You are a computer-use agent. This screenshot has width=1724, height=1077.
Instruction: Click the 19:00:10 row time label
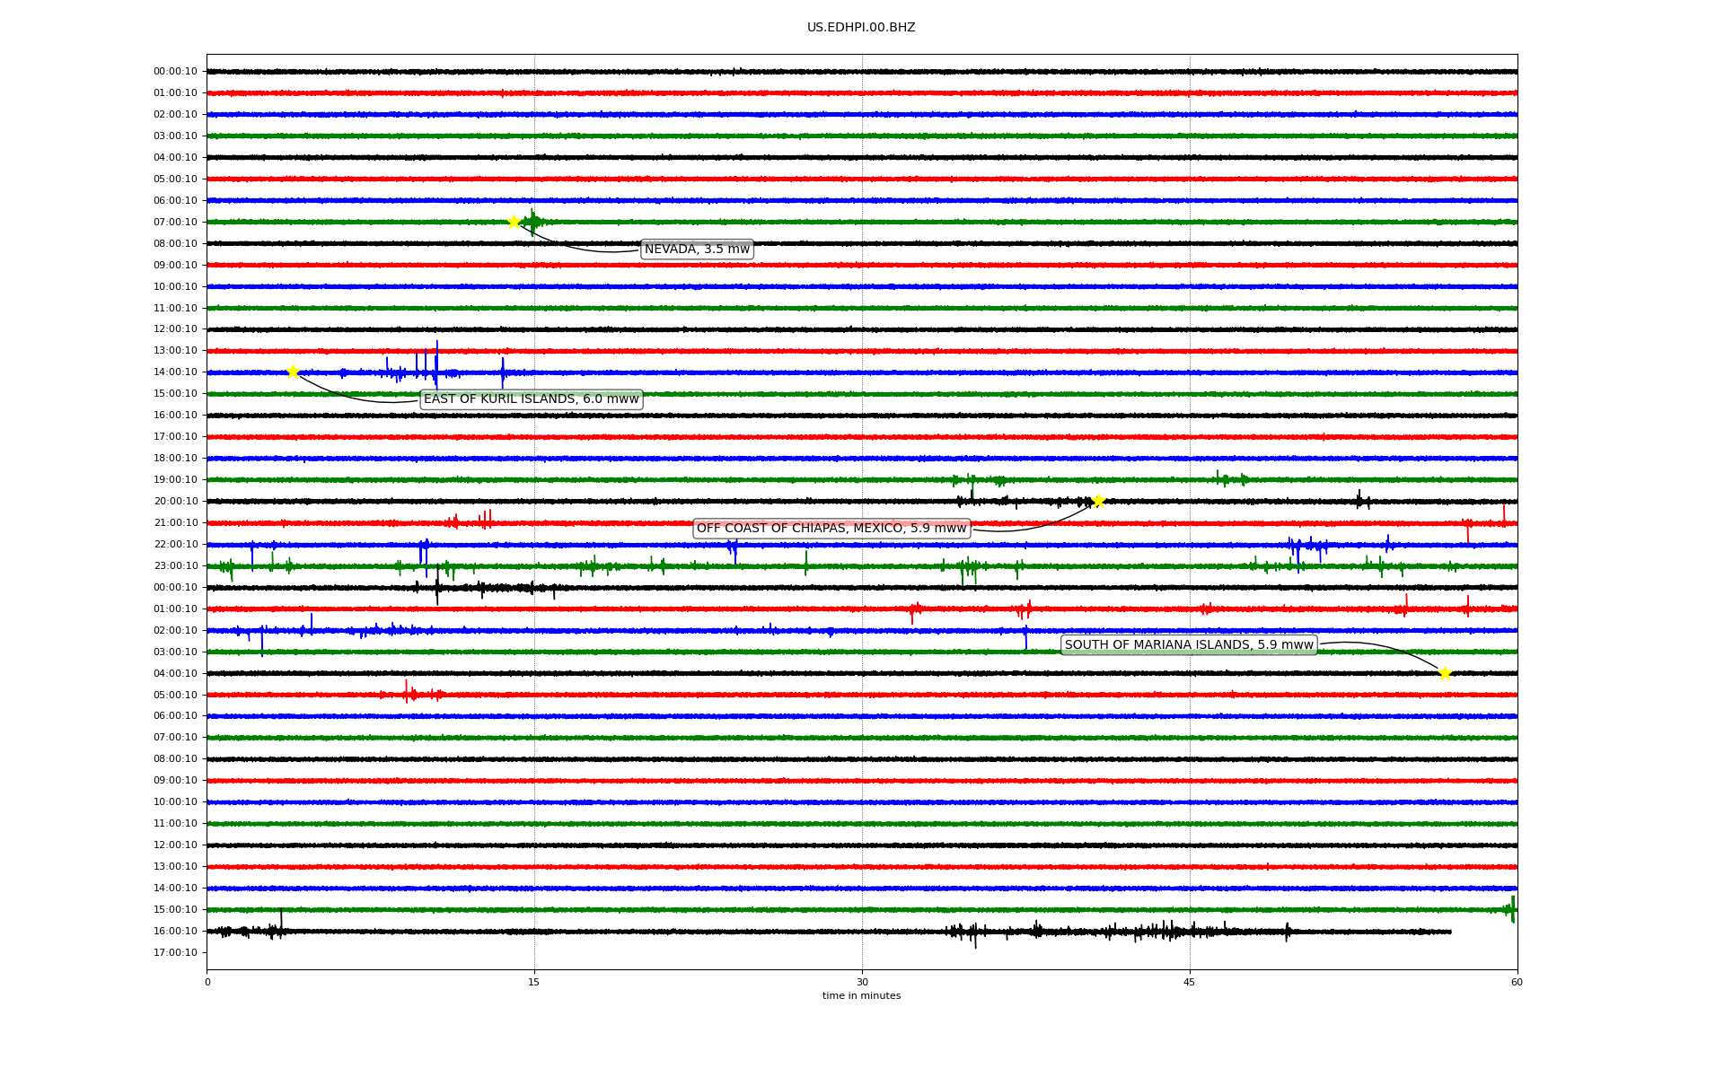point(175,480)
